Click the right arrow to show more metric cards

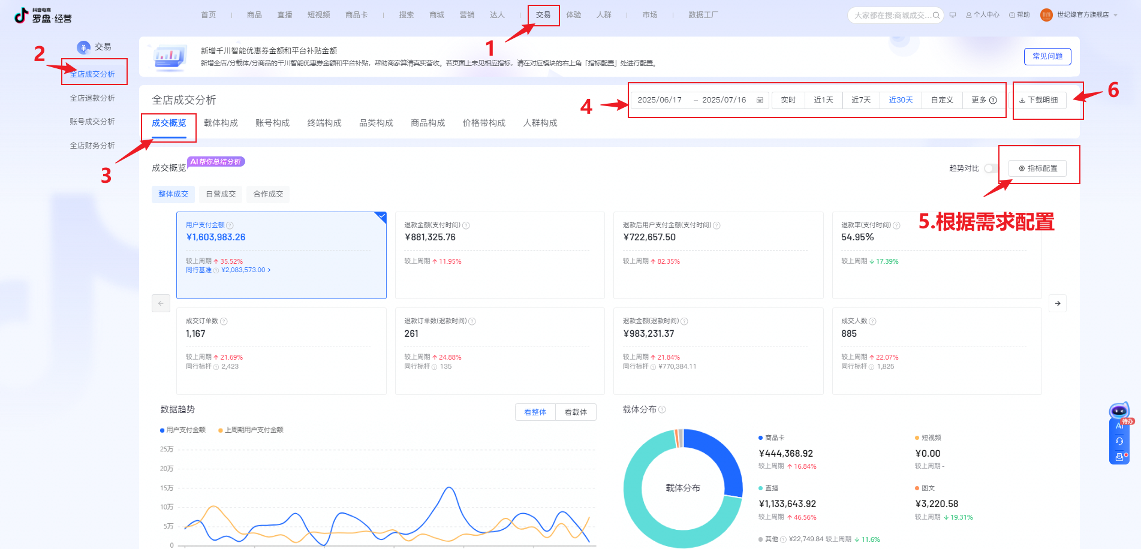[x=1058, y=303]
